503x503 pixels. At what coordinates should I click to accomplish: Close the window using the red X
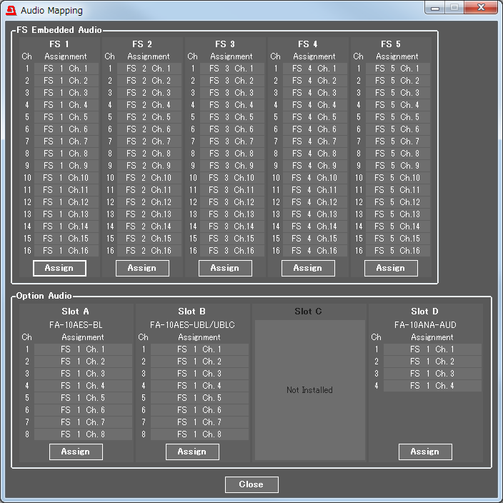coord(482,8)
